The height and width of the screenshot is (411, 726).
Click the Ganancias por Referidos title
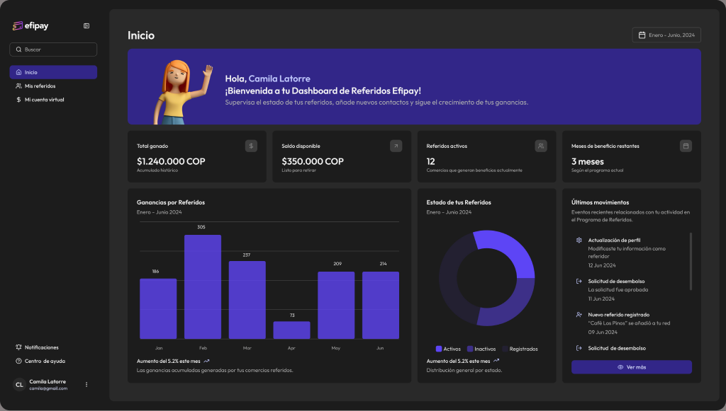pos(171,202)
